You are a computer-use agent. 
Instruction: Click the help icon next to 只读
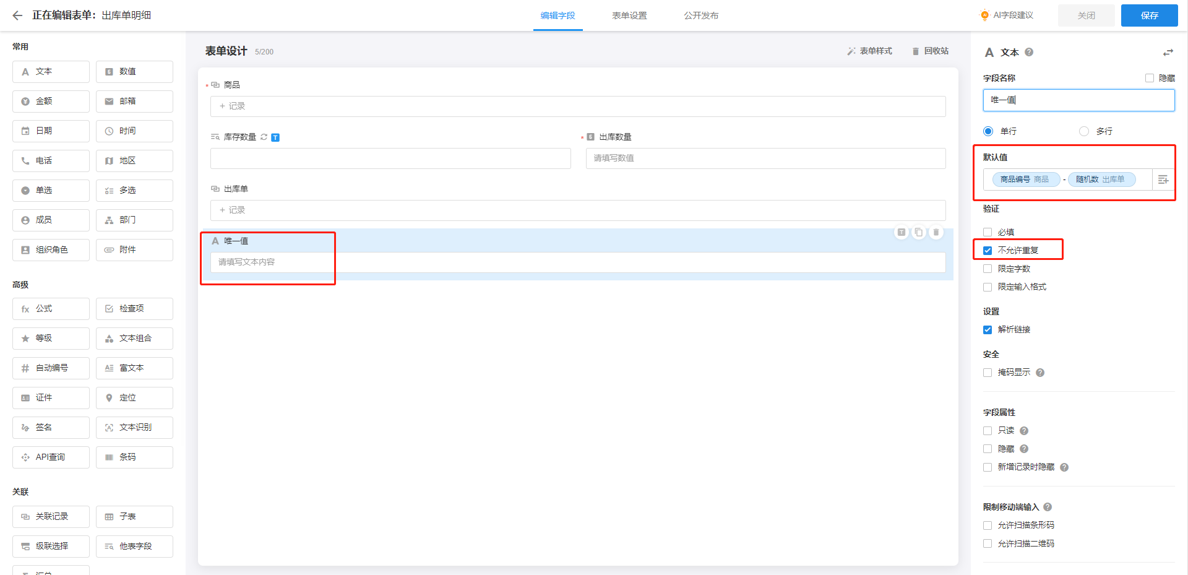point(1024,431)
